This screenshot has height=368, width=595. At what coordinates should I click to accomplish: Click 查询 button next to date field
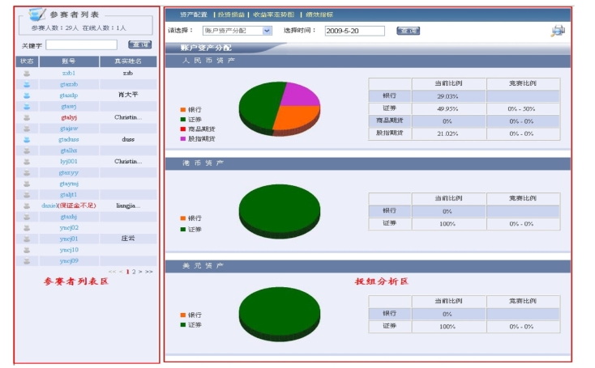click(x=408, y=31)
